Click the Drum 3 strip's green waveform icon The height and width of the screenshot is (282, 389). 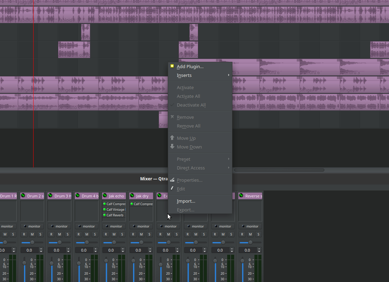click(50, 196)
